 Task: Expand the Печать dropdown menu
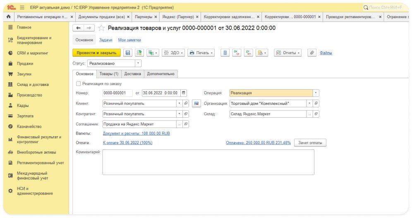(202, 53)
